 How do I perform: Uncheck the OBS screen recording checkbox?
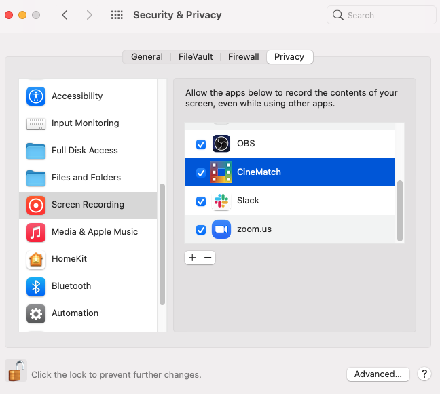coord(200,144)
